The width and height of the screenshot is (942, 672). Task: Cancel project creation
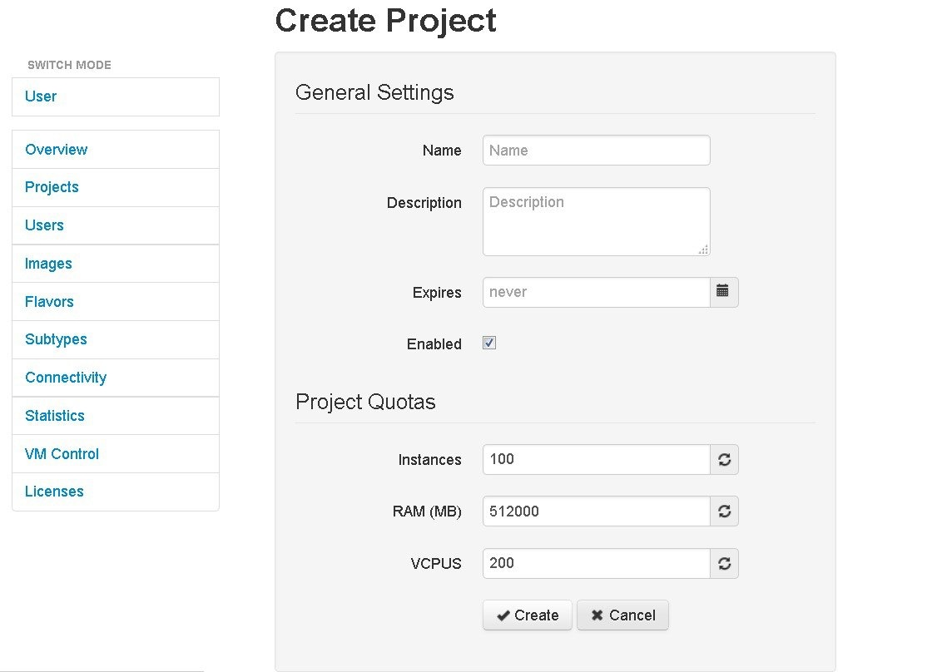[x=622, y=615]
